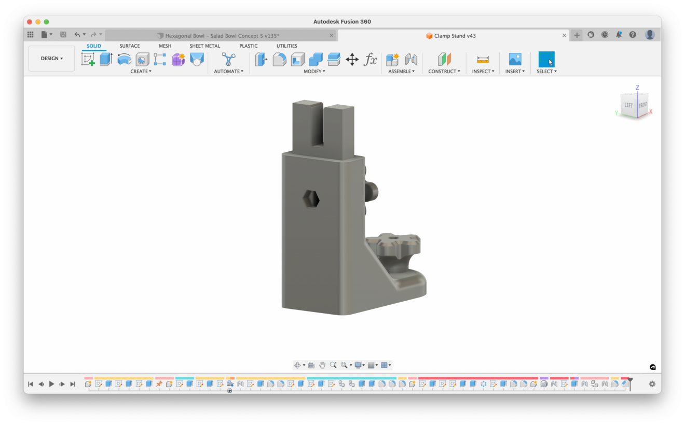Activate the Pan tool in navigation bar

click(x=322, y=365)
